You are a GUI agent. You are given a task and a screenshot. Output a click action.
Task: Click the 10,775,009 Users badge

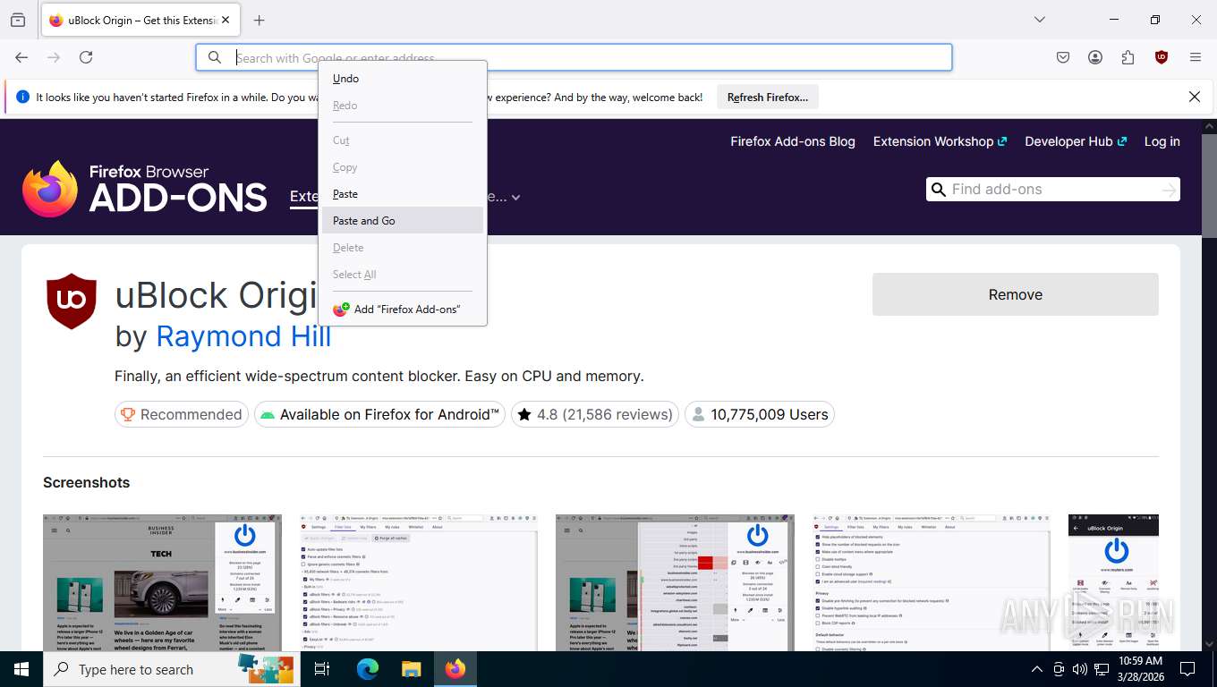click(x=759, y=414)
